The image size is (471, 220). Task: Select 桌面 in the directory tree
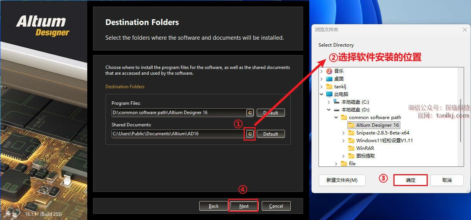[339, 79]
